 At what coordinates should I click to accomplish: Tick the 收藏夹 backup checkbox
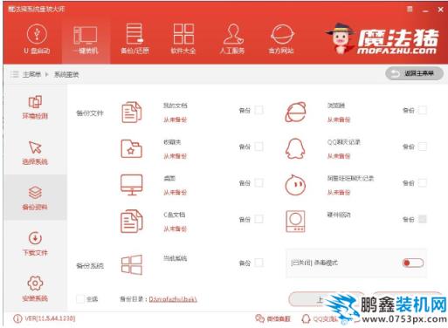258,147
